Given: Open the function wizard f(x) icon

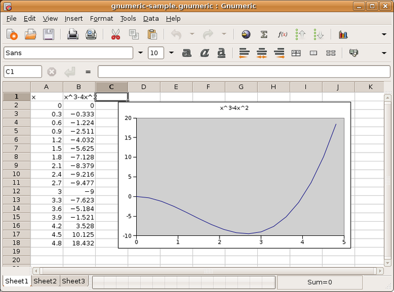Looking at the screenshot, I should [x=283, y=34].
